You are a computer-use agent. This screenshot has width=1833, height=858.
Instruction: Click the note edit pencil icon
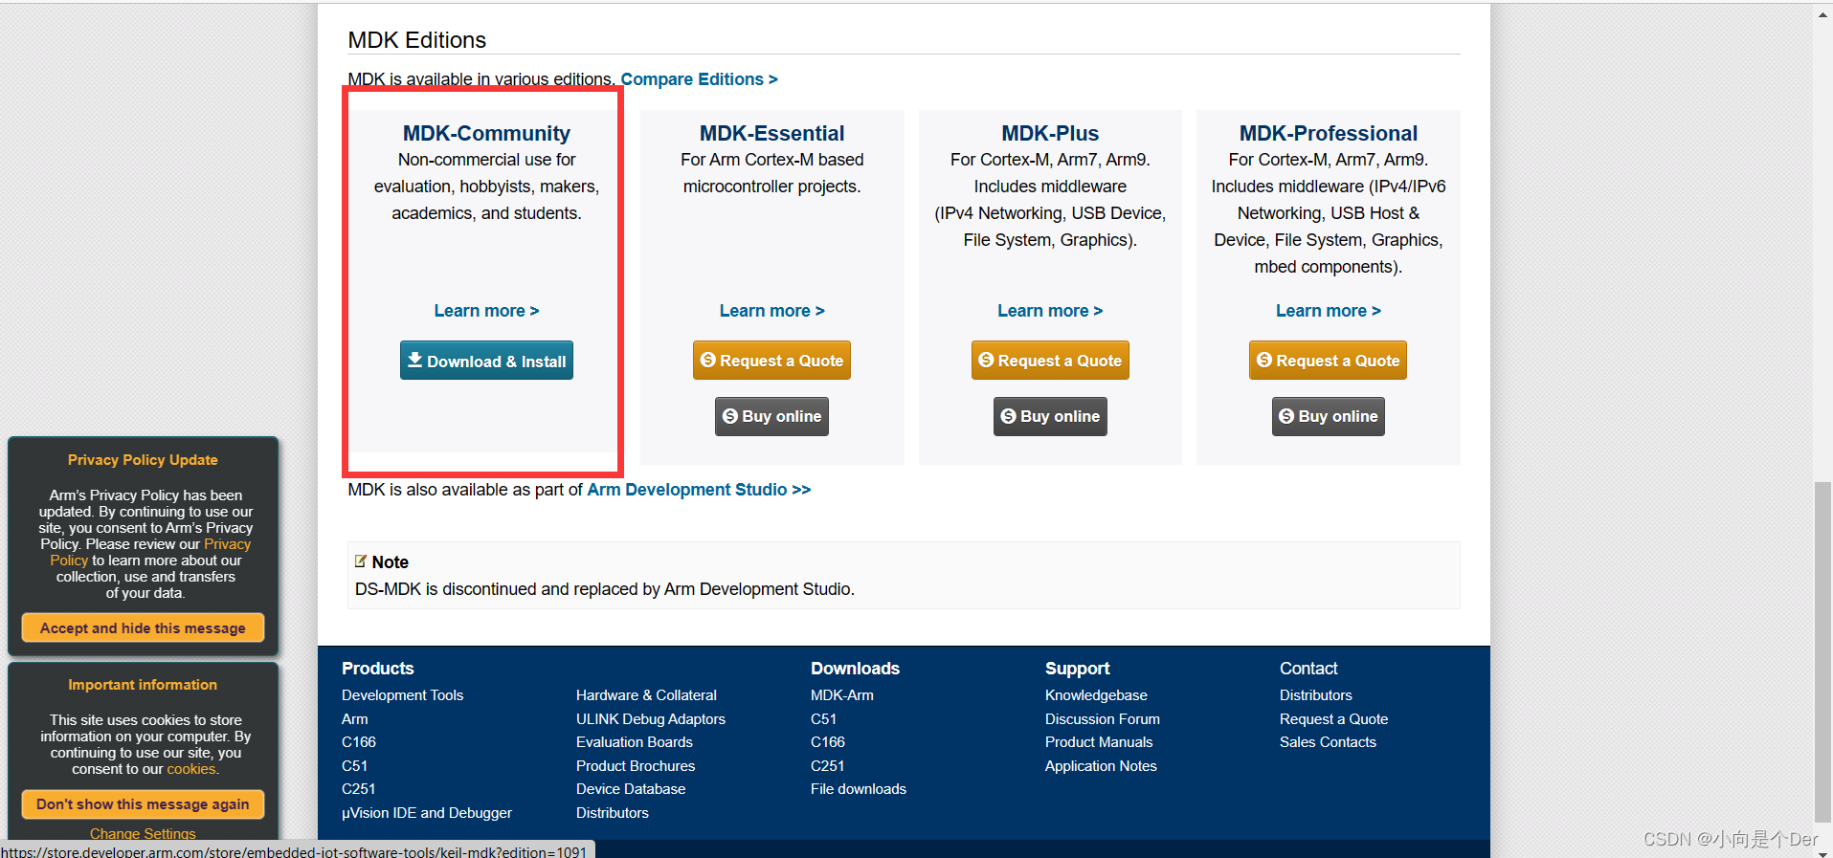361,561
